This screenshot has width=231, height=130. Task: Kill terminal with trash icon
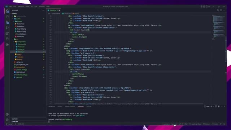tap(219, 106)
